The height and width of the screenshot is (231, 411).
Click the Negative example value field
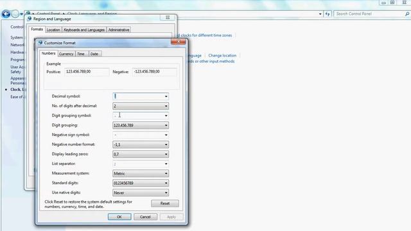(154, 71)
